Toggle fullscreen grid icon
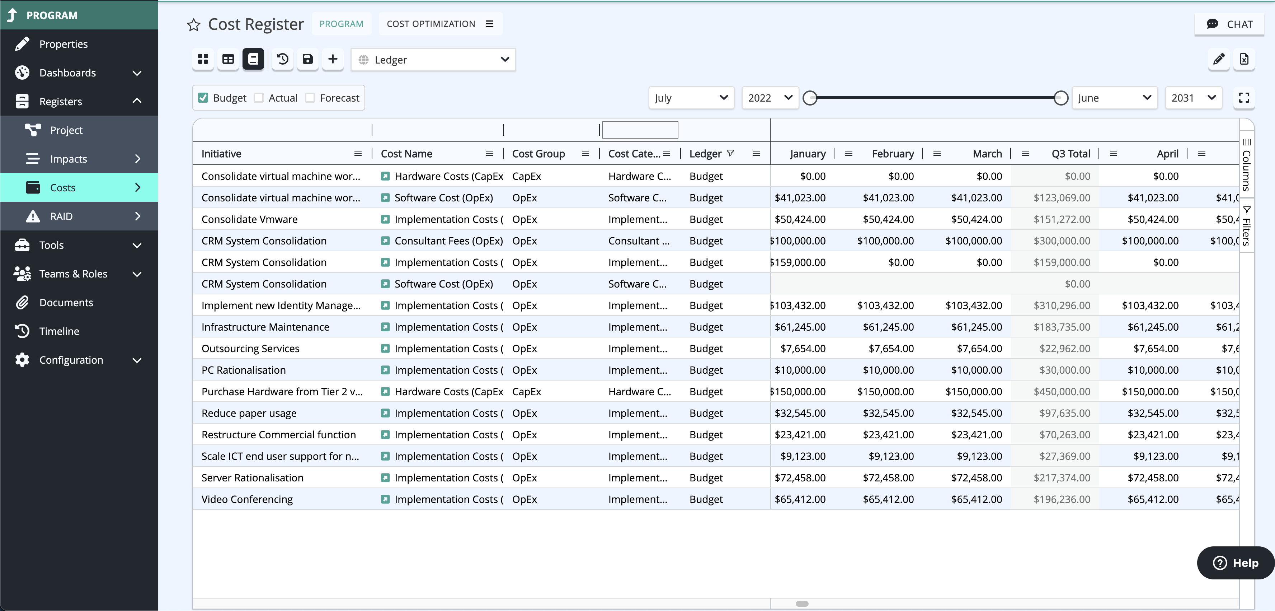This screenshot has width=1275, height=611. click(x=1244, y=98)
